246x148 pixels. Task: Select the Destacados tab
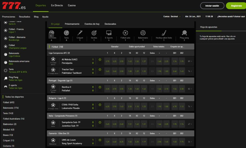tap(110, 24)
